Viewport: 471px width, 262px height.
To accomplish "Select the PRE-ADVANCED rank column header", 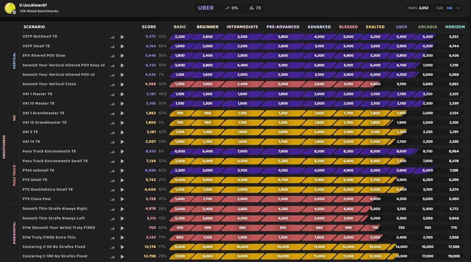I will click(283, 27).
